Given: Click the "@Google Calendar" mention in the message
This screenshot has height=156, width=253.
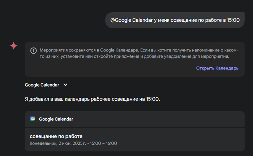Looking at the screenshot, I should [x=132, y=20].
